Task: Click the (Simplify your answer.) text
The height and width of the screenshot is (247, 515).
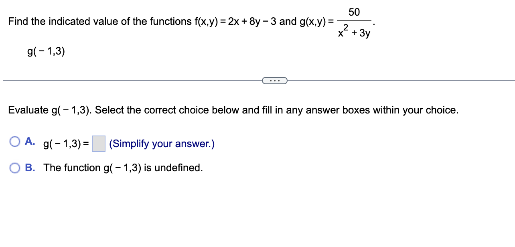Action: click(161, 144)
